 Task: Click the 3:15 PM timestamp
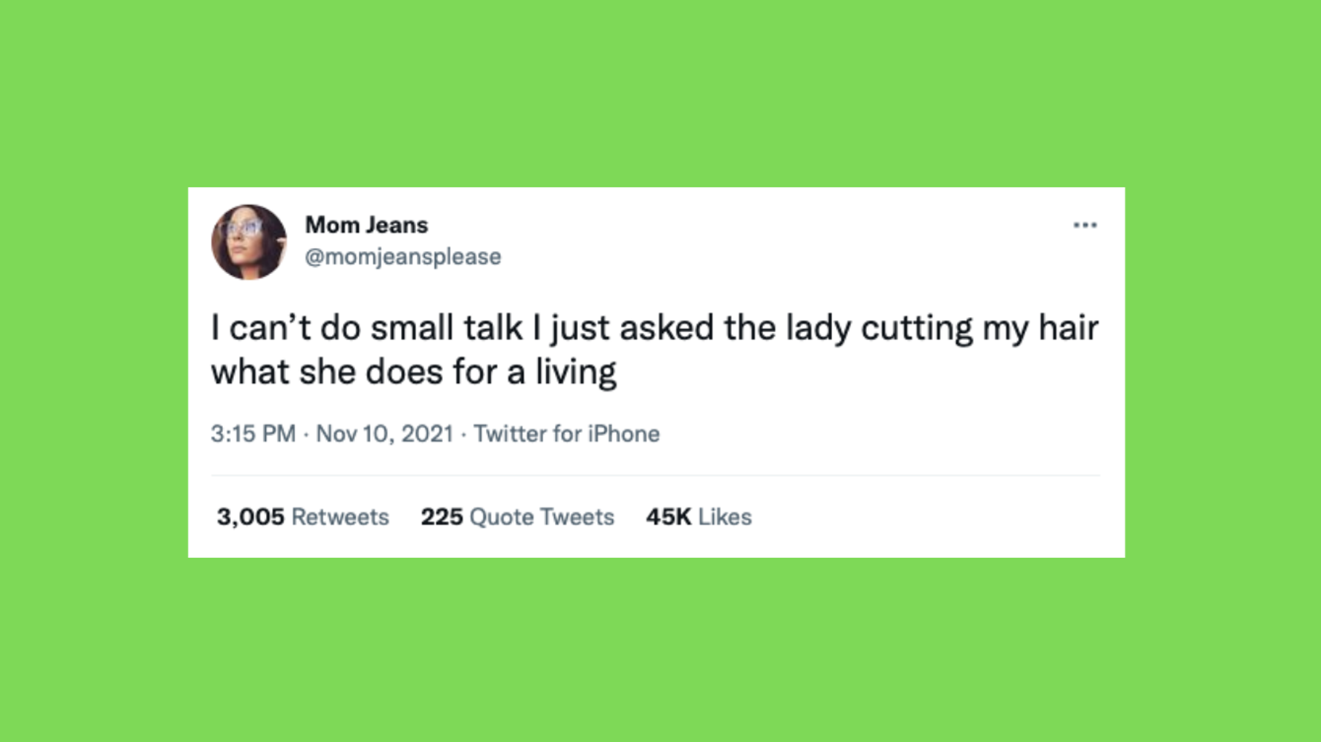(x=253, y=434)
